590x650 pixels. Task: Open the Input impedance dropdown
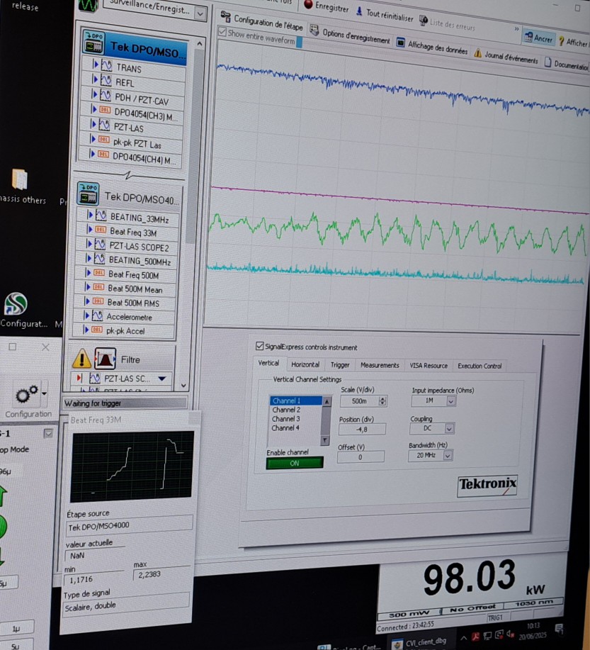[450, 401]
